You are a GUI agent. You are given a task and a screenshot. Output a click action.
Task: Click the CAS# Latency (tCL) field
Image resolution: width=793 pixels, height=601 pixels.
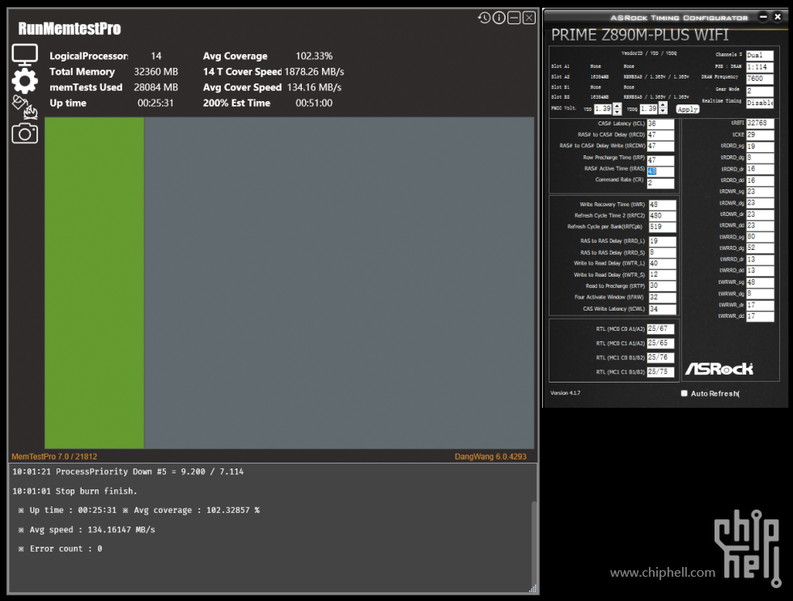pyautogui.click(x=660, y=124)
